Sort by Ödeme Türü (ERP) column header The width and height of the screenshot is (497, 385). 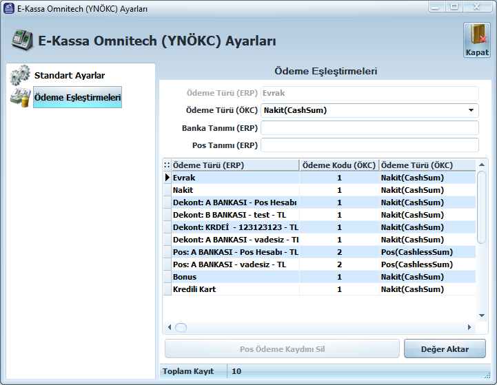click(x=236, y=165)
